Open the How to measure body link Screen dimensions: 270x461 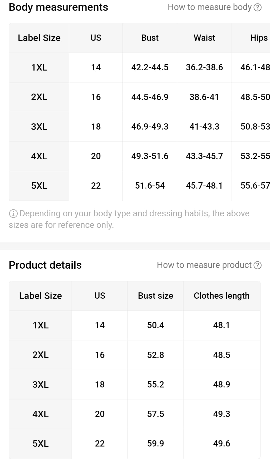(209, 7)
